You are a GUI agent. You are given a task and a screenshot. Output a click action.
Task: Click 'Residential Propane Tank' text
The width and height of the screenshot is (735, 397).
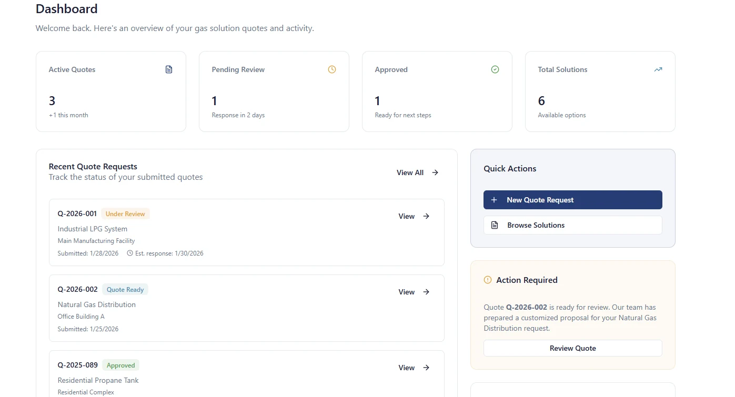click(x=98, y=380)
